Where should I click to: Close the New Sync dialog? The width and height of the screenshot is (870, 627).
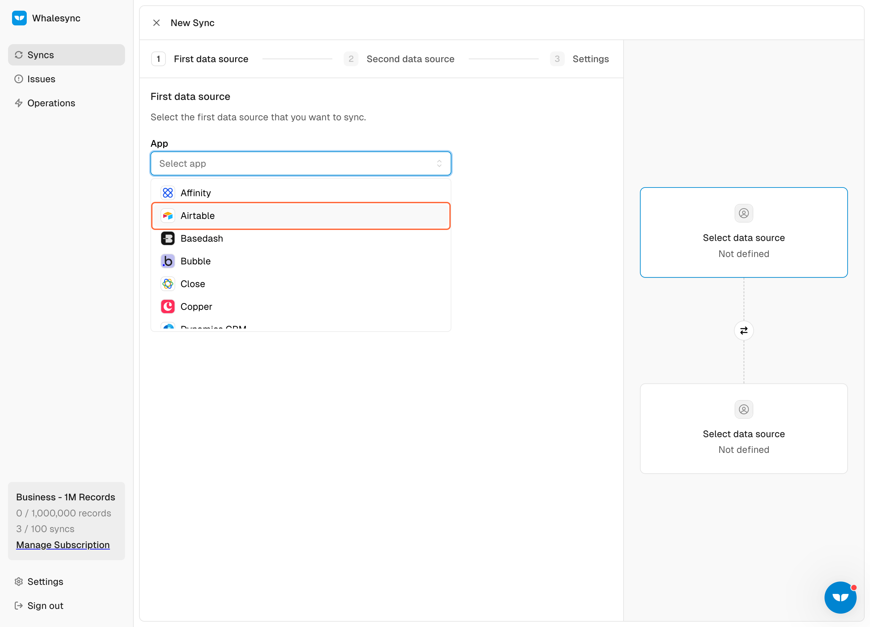[x=156, y=23]
